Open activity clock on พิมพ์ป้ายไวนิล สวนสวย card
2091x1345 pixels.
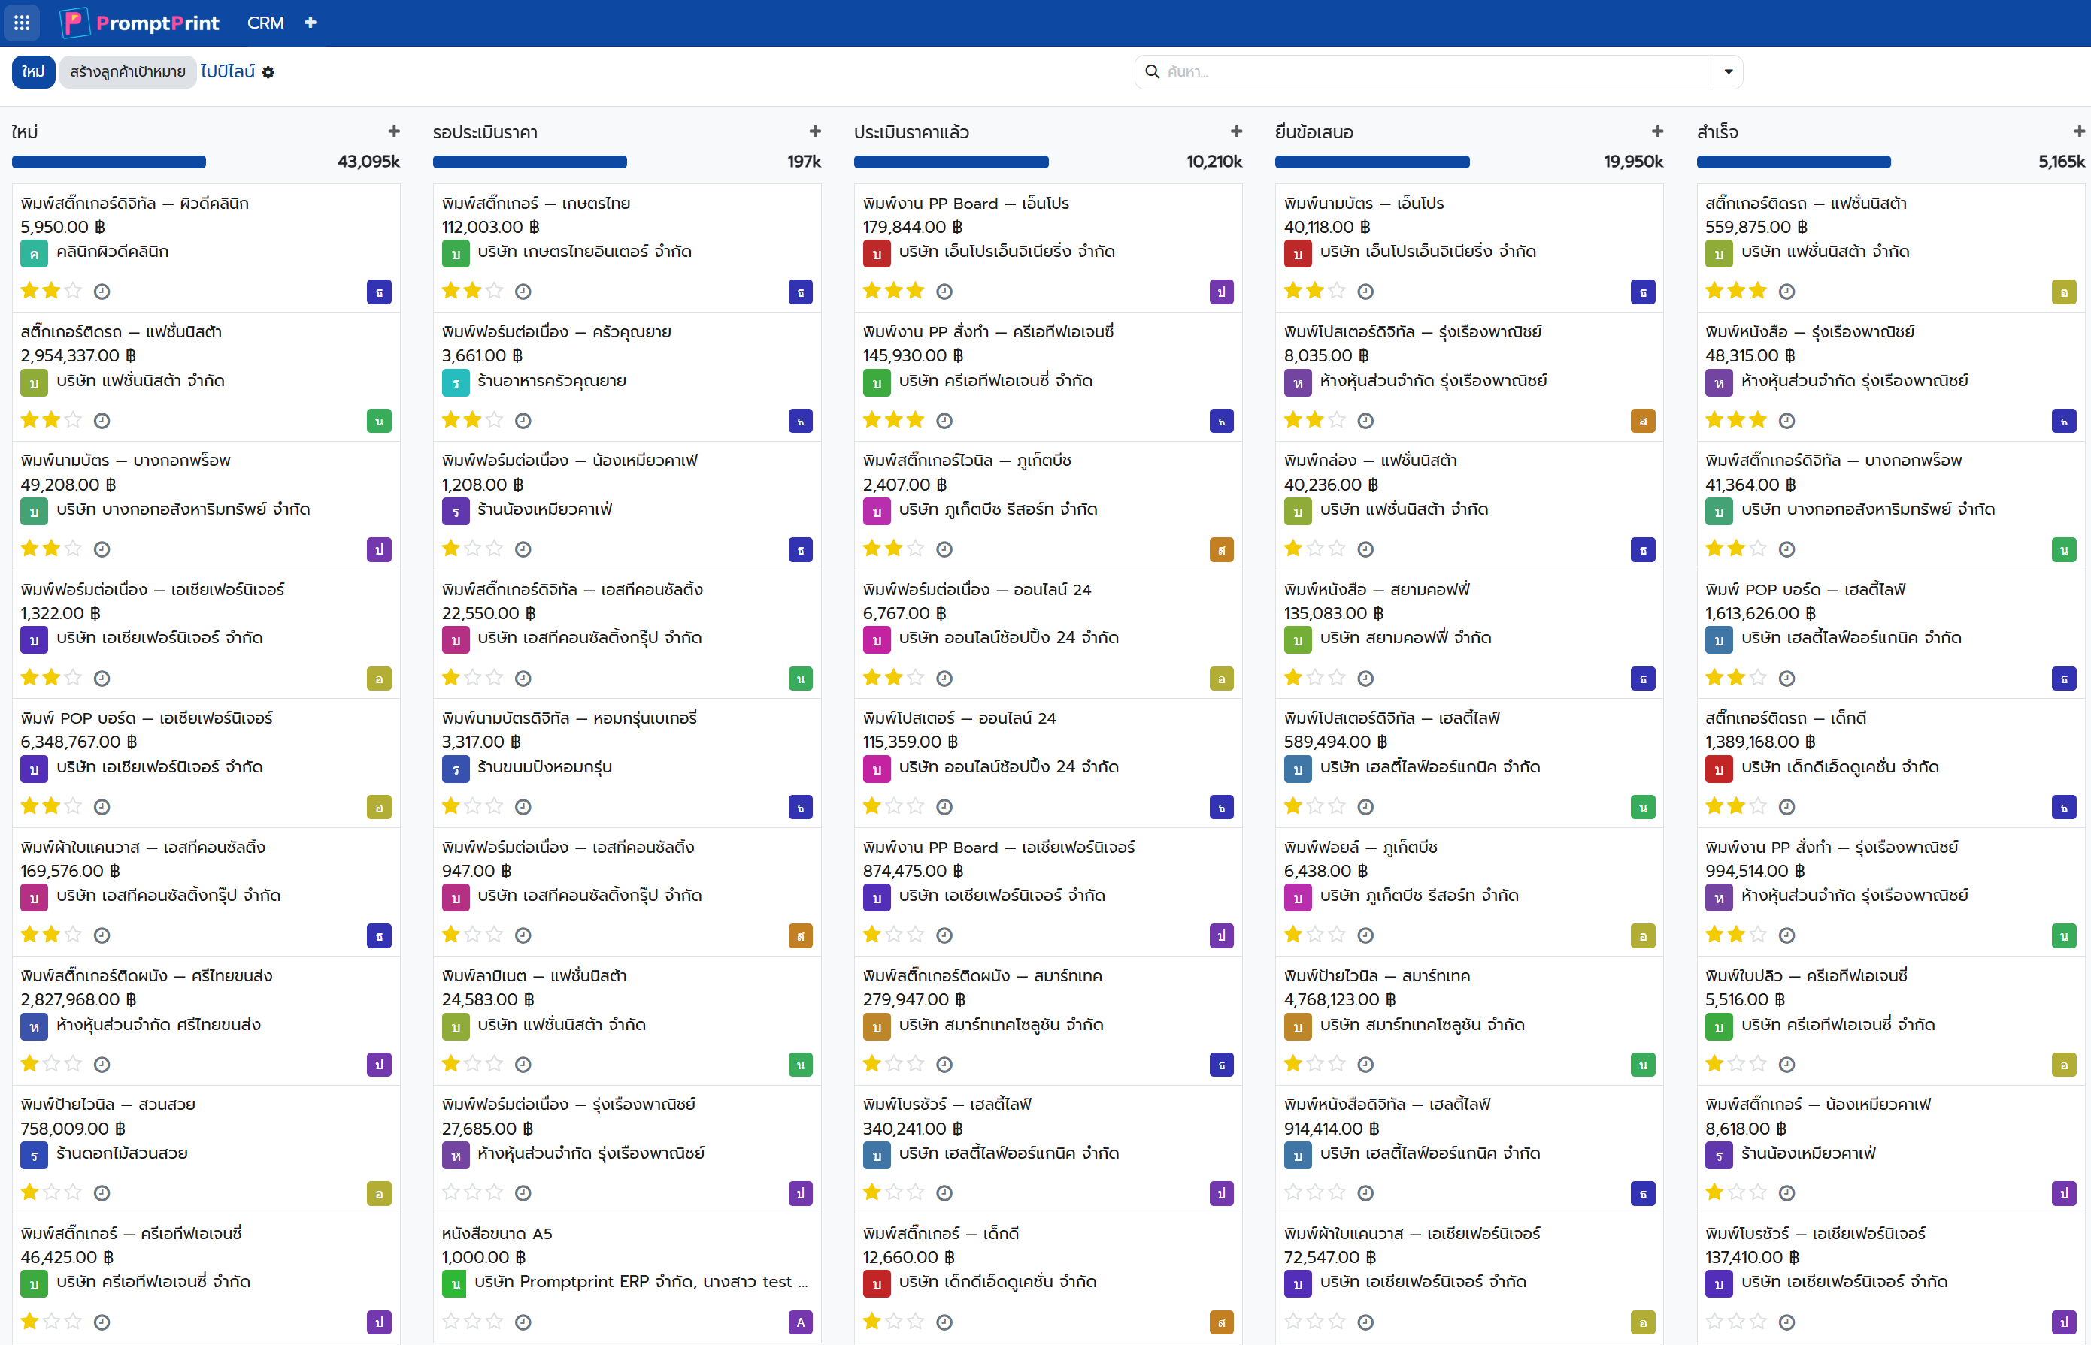(x=102, y=1193)
